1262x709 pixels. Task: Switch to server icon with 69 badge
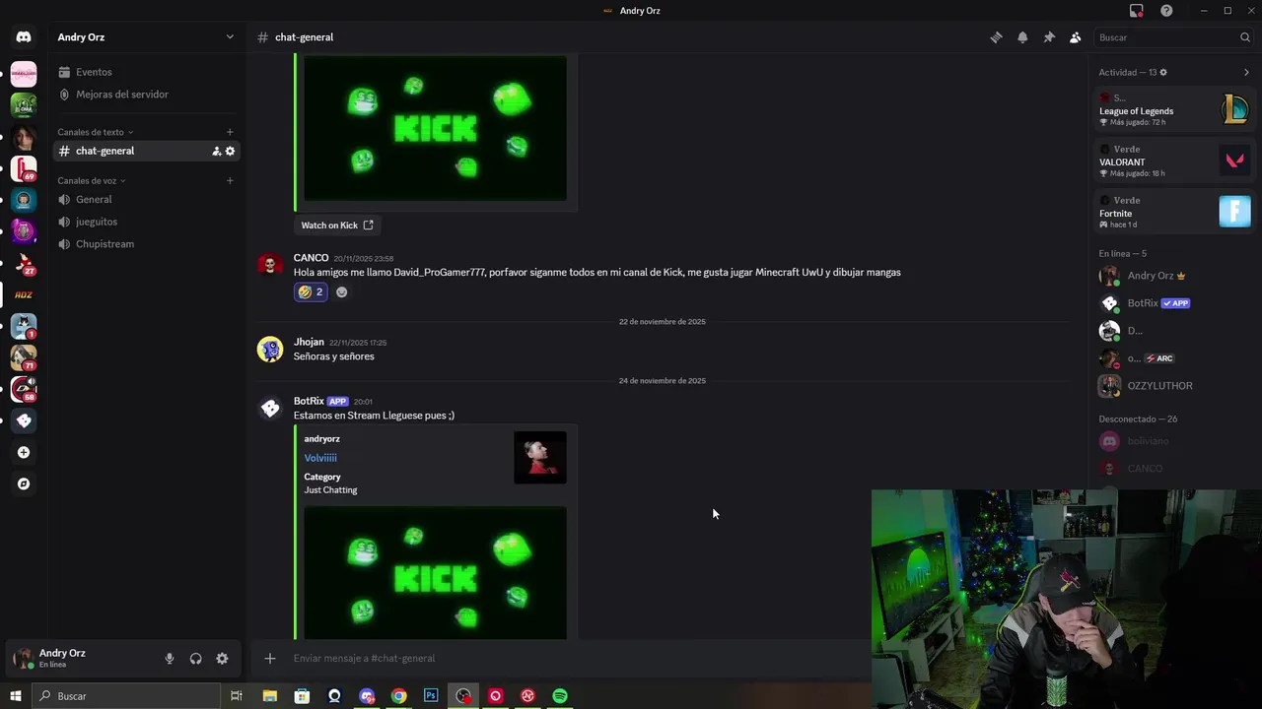(24, 168)
